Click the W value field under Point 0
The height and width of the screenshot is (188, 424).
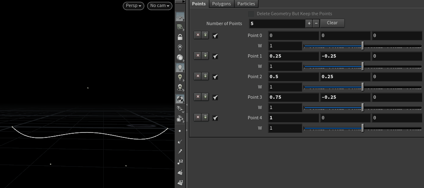pyautogui.click(x=285, y=46)
